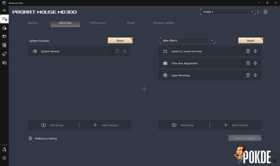This screenshot has height=166, width=280.
Task: Select the ASUS Dial tab
Action: [65, 23]
